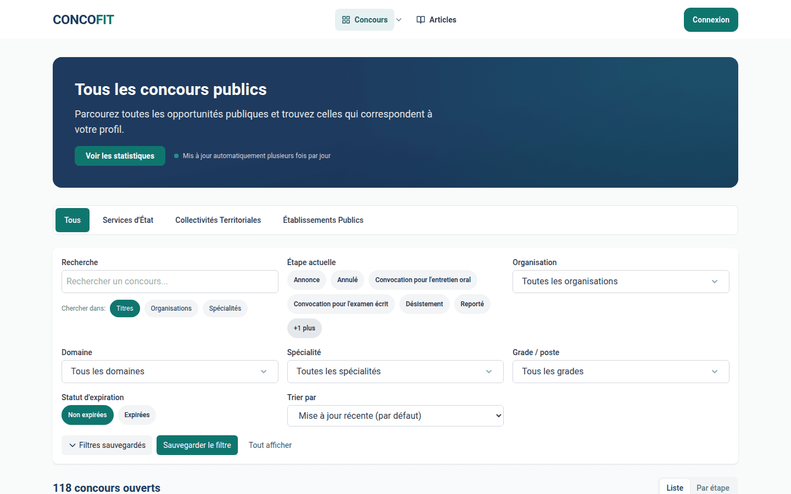Switch to Collectivités Territoriales tab

(x=218, y=220)
